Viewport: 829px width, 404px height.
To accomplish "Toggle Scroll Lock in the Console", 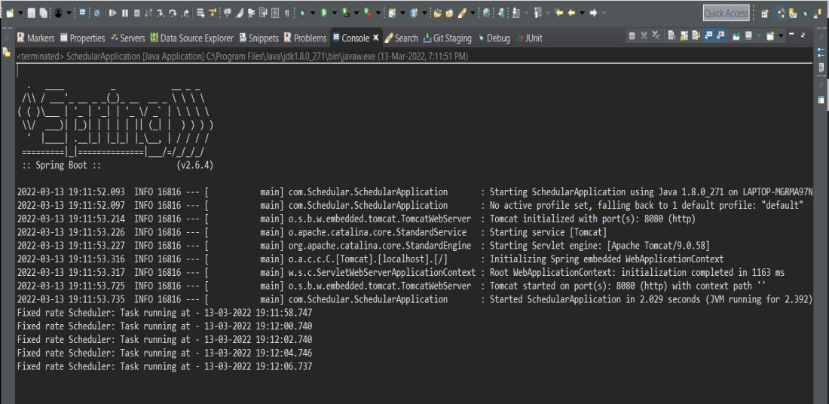I will point(684,35).
